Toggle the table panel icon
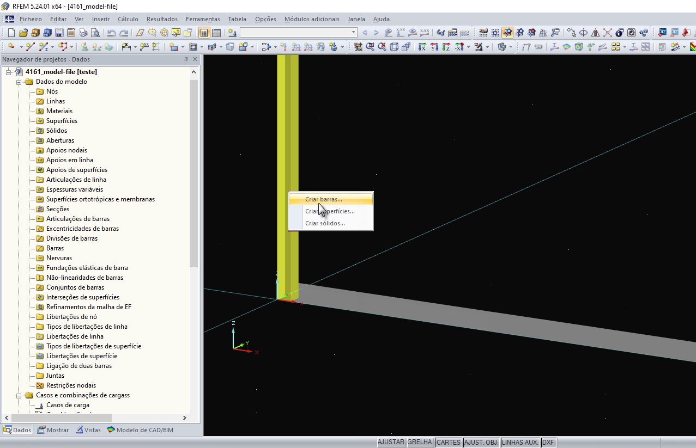 pyautogui.click(x=216, y=33)
